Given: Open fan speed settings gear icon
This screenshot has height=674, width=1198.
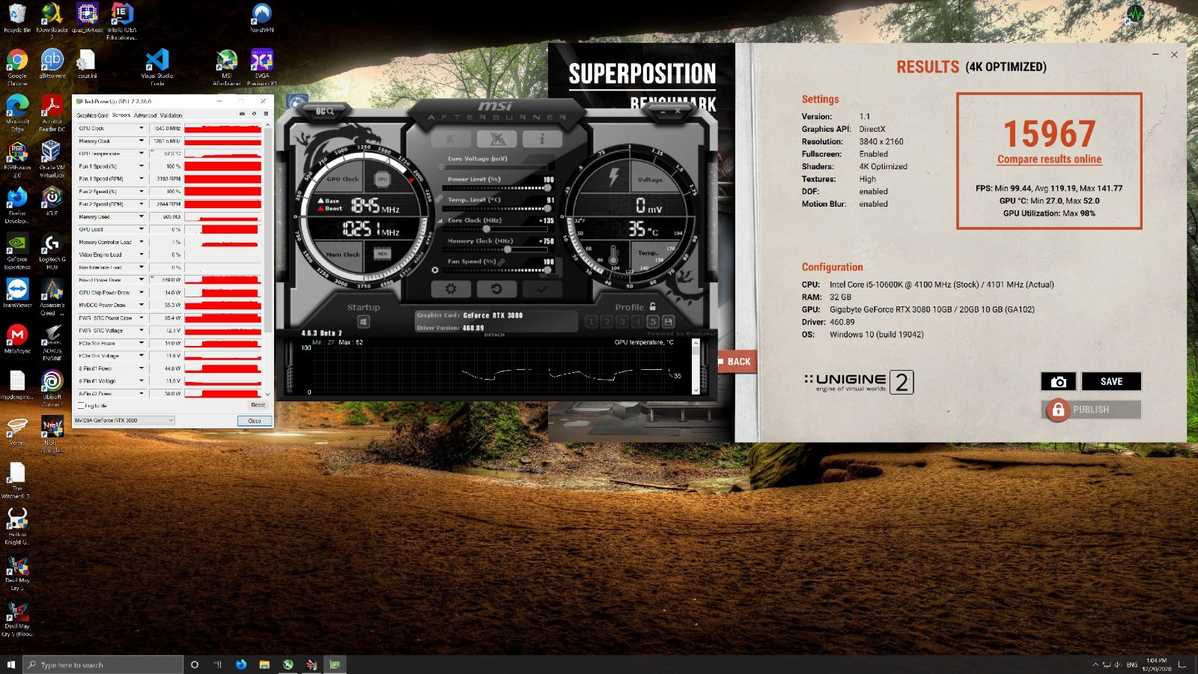Looking at the screenshot, I should 435,270.
